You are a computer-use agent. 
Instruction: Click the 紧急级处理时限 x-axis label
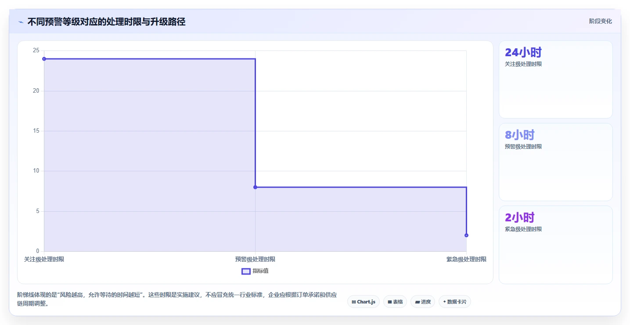[x=466, y=260]
